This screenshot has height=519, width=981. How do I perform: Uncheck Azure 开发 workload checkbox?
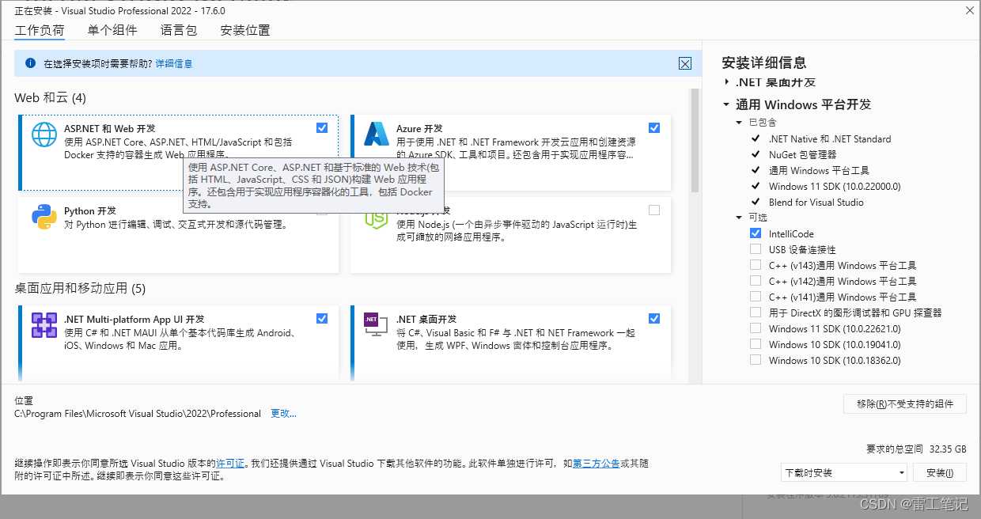653,127
